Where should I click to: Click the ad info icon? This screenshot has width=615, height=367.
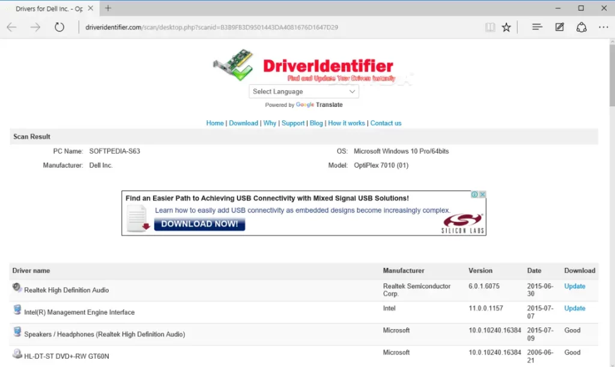(x=474, y=195)
